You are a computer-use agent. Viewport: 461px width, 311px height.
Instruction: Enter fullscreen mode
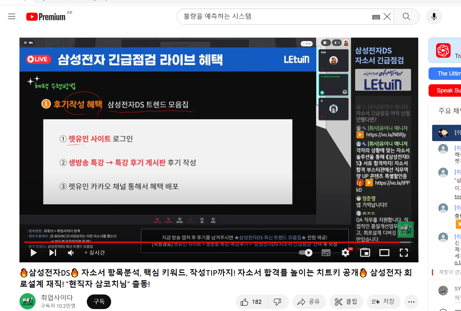click(x=404, y=253)
